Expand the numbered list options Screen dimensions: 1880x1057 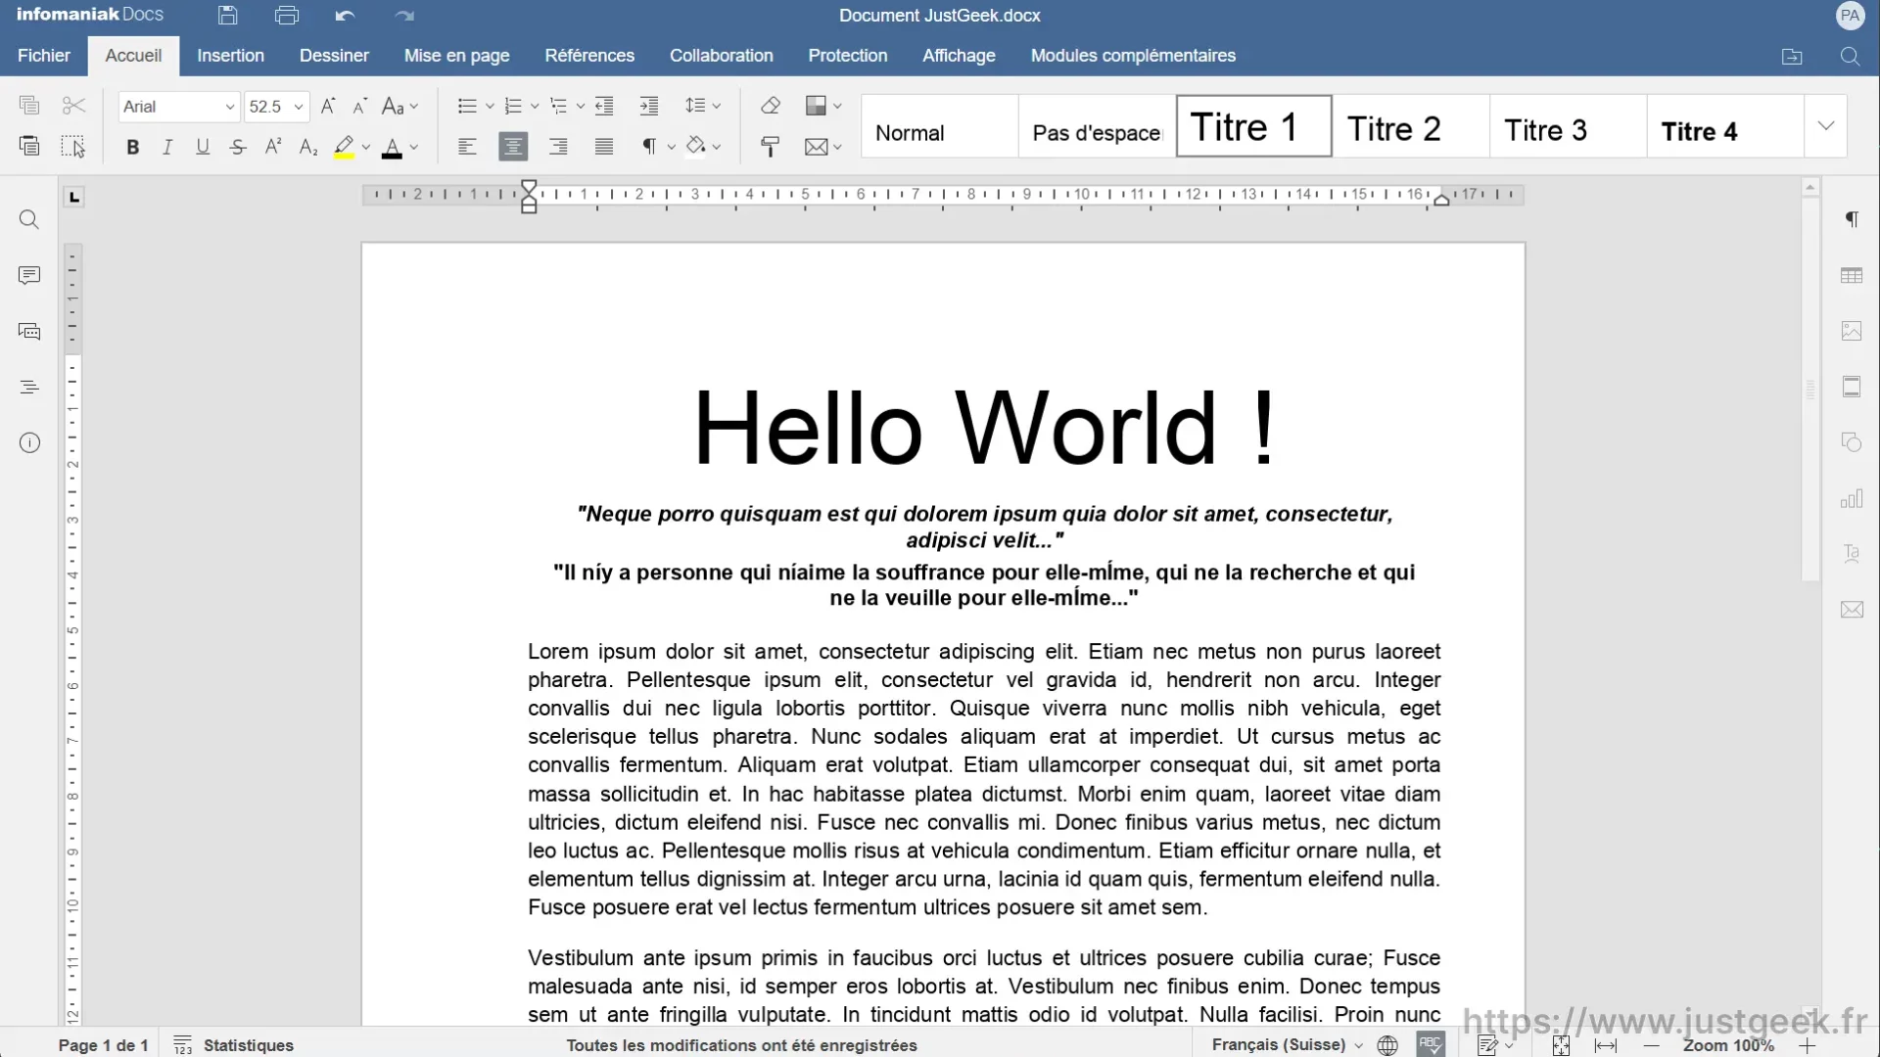coord(535,106)
